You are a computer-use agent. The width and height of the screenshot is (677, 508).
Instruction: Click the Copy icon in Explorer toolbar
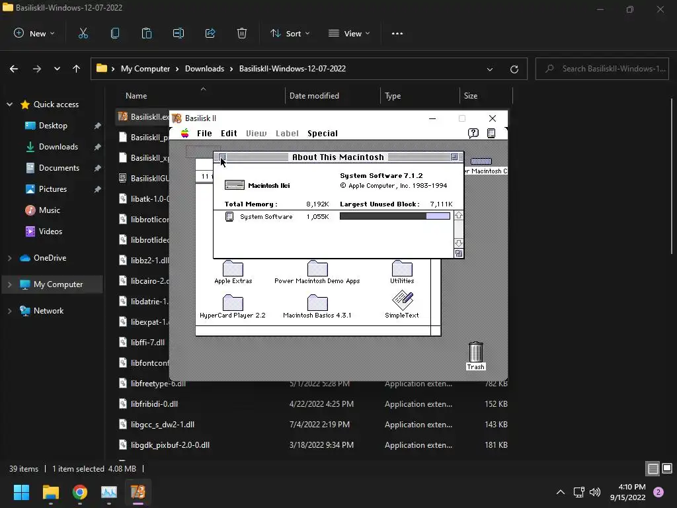(115, 33)
